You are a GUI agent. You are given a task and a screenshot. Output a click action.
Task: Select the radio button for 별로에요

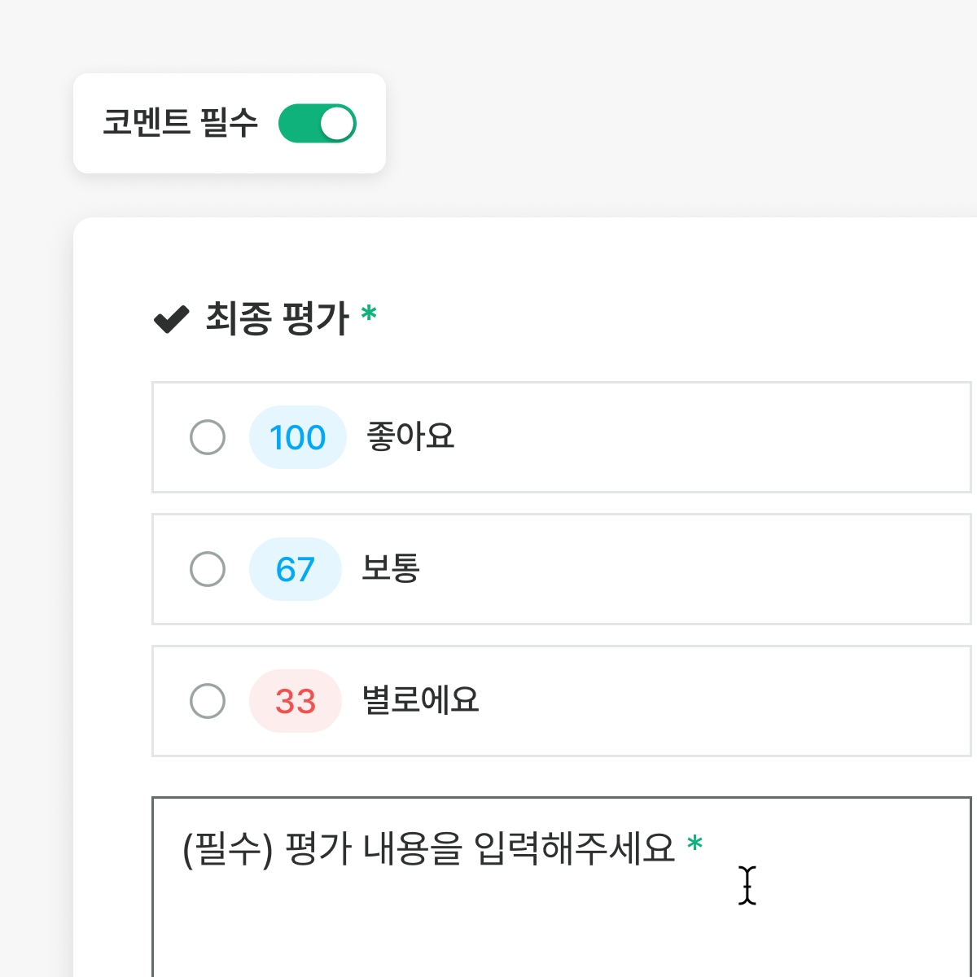pos(208,701)
